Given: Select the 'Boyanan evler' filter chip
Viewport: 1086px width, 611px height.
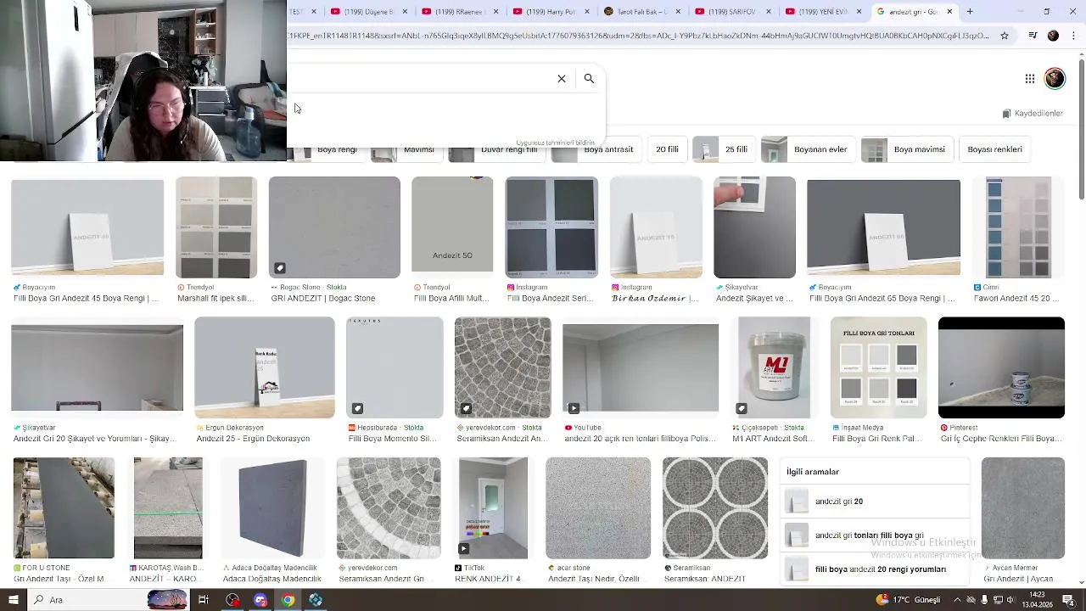Looking at the screenshot, I should coord(807,149).
